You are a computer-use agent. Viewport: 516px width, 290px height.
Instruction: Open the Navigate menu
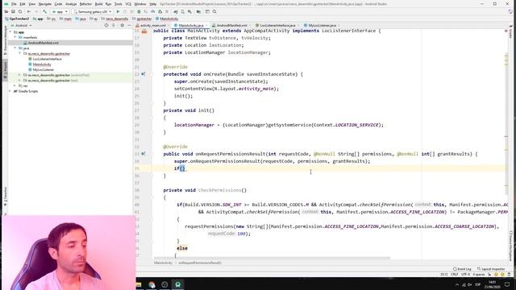click(45, 4)
